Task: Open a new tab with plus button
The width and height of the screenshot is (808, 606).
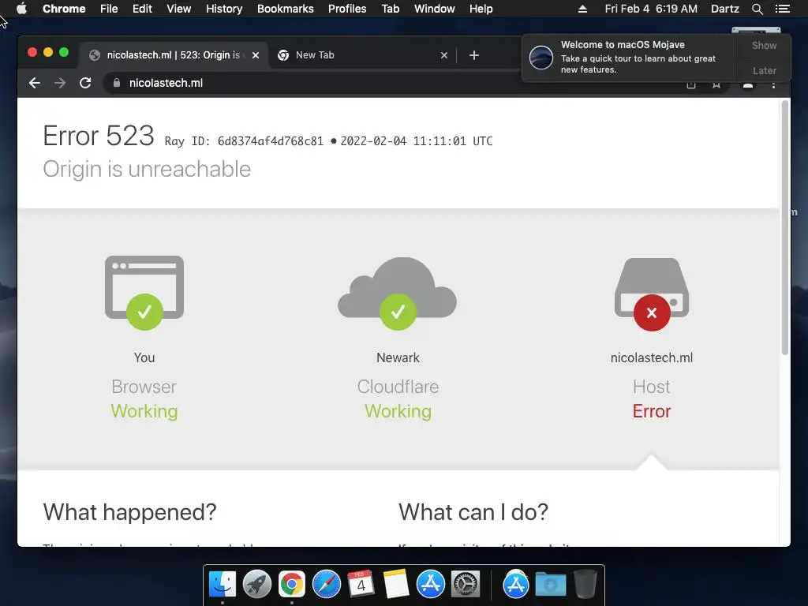Action: pos(474,55)
